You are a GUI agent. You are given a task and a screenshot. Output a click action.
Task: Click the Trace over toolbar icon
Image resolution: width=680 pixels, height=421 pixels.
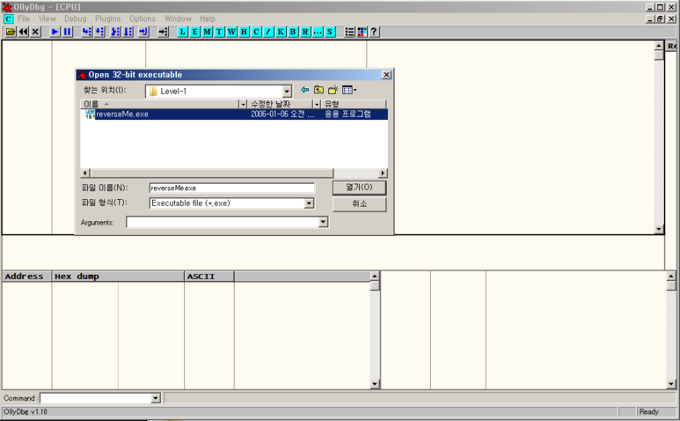128,32
